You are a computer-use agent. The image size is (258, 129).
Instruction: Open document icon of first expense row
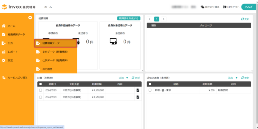point(138,90)
